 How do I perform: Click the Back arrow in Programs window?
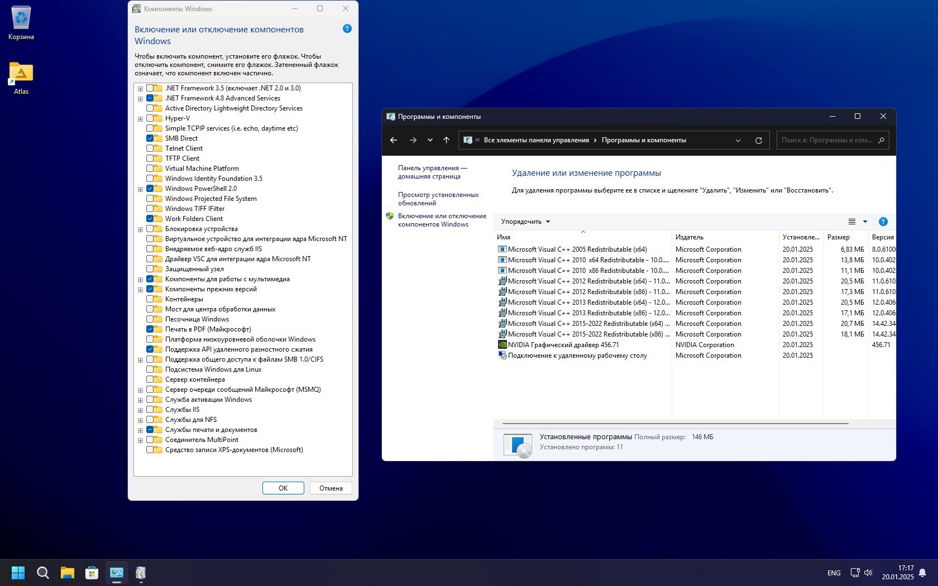click(394, 140)
